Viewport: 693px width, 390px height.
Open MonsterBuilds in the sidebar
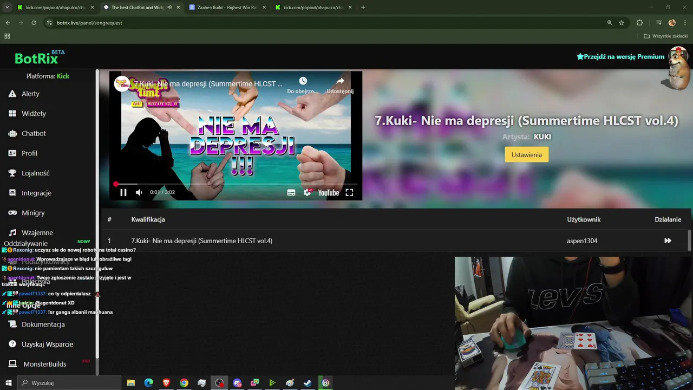coord(37,364)
